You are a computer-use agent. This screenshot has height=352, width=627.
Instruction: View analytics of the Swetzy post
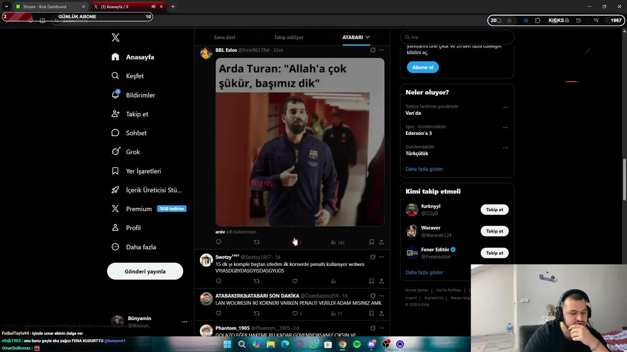(x=333, y=281)
